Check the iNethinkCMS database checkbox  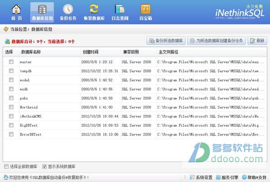point(11,116)
